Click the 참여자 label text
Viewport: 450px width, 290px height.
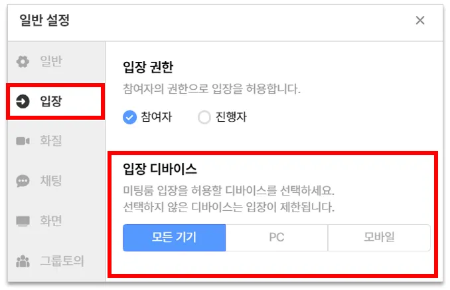[x=157, y=117]
